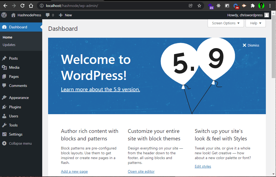Viewport: 276px width, 177px height.
Task: Click the Collapse menu arrow icon
Action: pyautogui.click(x=4, y=143)
